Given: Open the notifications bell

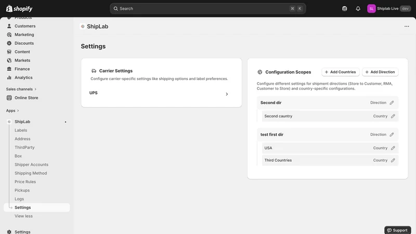Looking at the screenshot, I should [x=358, y=8].
